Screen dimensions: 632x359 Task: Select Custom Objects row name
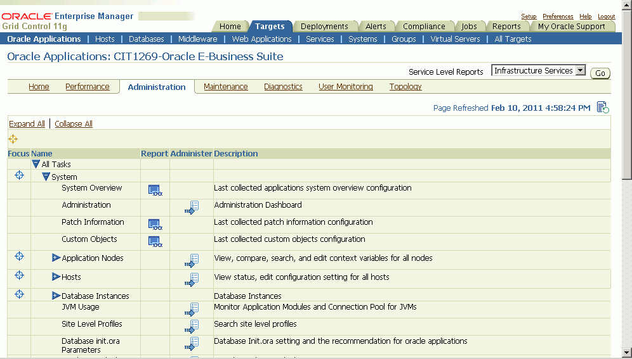[x=89, y=239]
